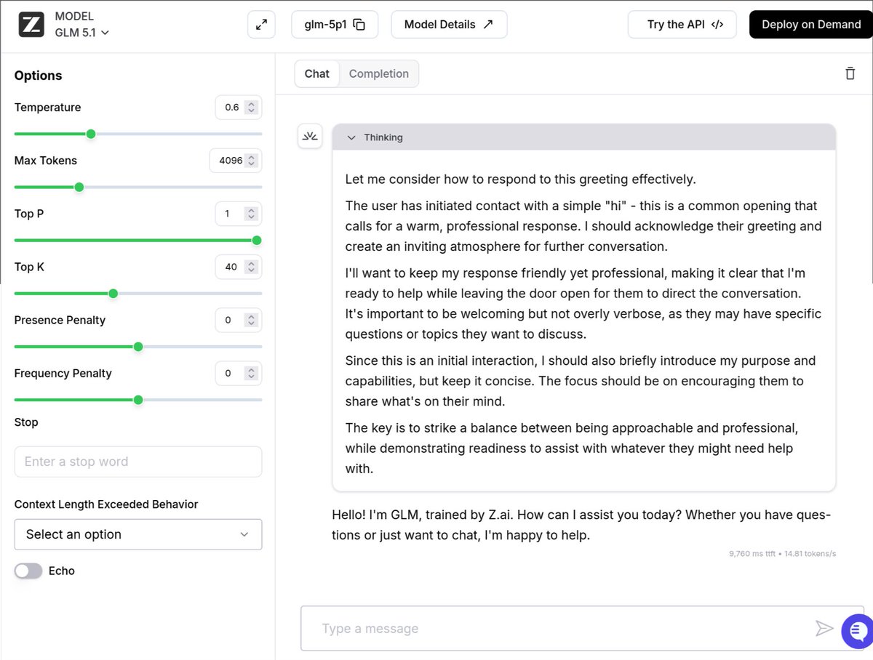Adjust the Frequency Penalty slider handle

pos(138,400)
